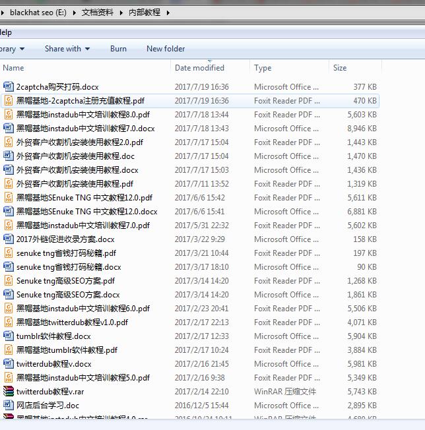Image resolution: width=425 pixels, height=430 pixels.
Task: Click the PDF icon of 外贸客户收割机安装使用教程.pdf
Action: coord(8,184)
